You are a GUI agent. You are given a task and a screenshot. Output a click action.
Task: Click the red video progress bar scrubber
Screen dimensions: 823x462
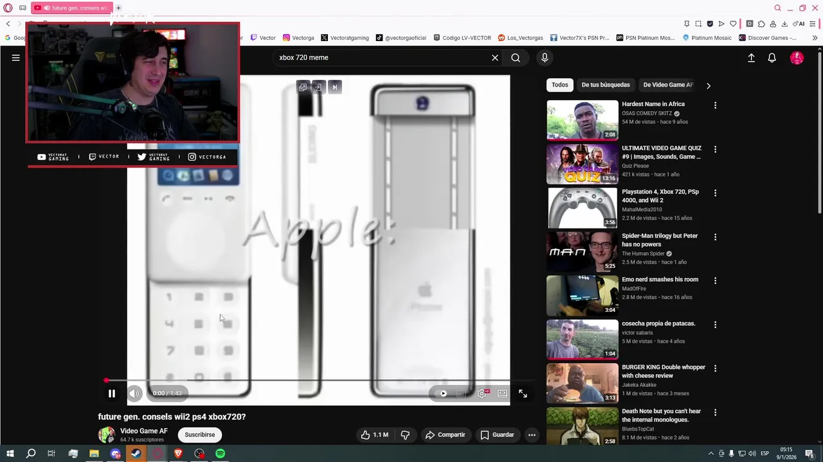pos(107,381)
